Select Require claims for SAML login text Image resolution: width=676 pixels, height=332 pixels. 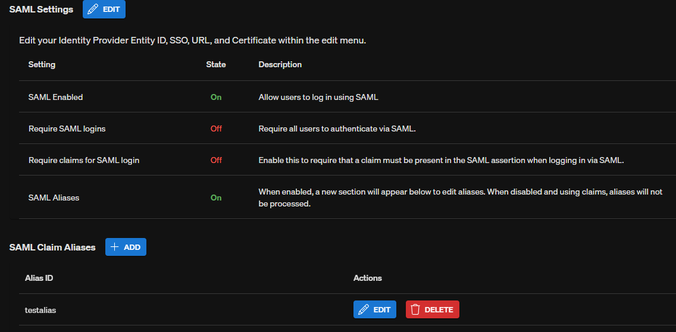click(x=84, y=161)
